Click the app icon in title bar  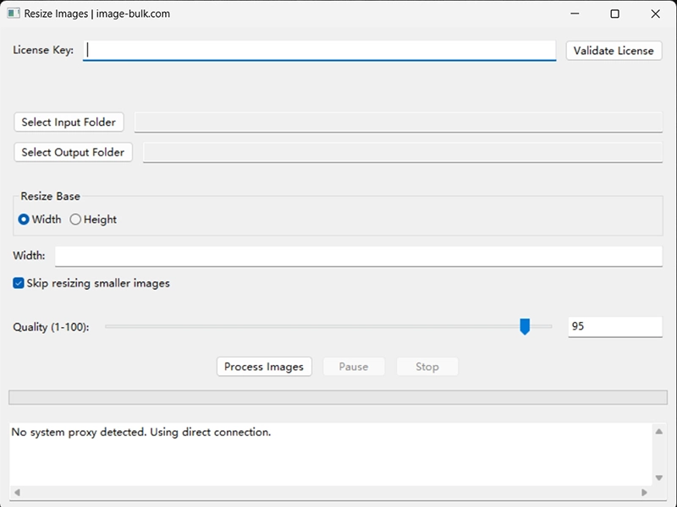(14, 14)
